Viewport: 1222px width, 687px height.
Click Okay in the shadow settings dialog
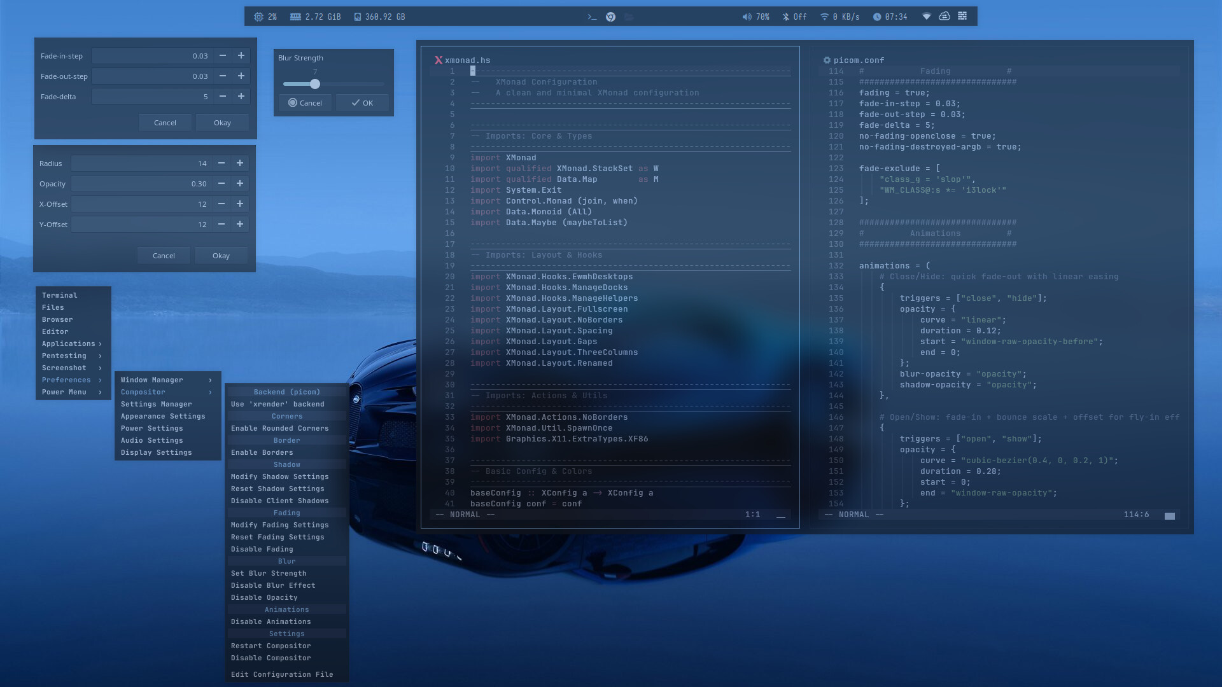(x=221, y=256)
